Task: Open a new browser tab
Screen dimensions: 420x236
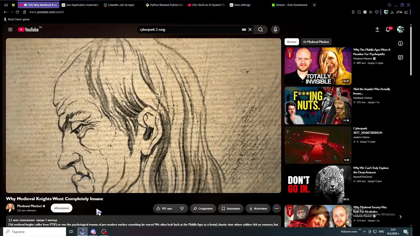Action: tap(314, 5)
